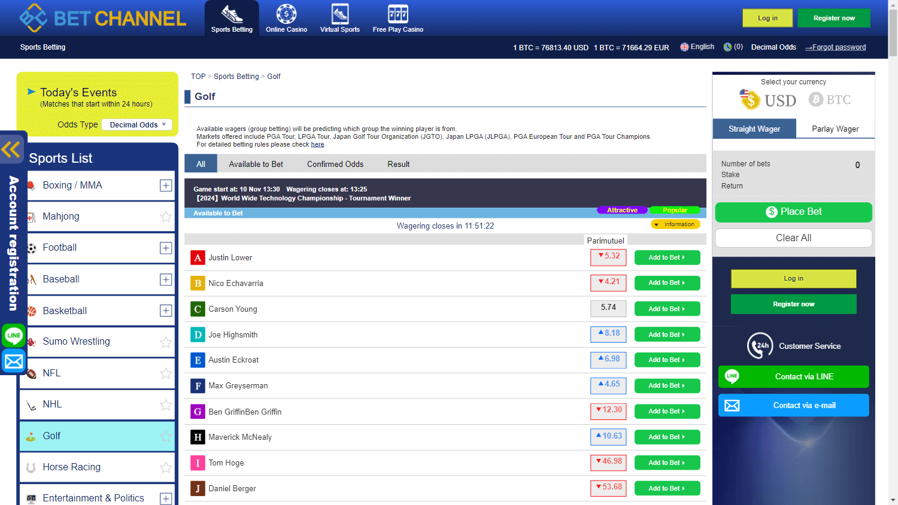Click the Popular green tag
This screenshot has height=505, width=898.
click(x=675, y=210)
